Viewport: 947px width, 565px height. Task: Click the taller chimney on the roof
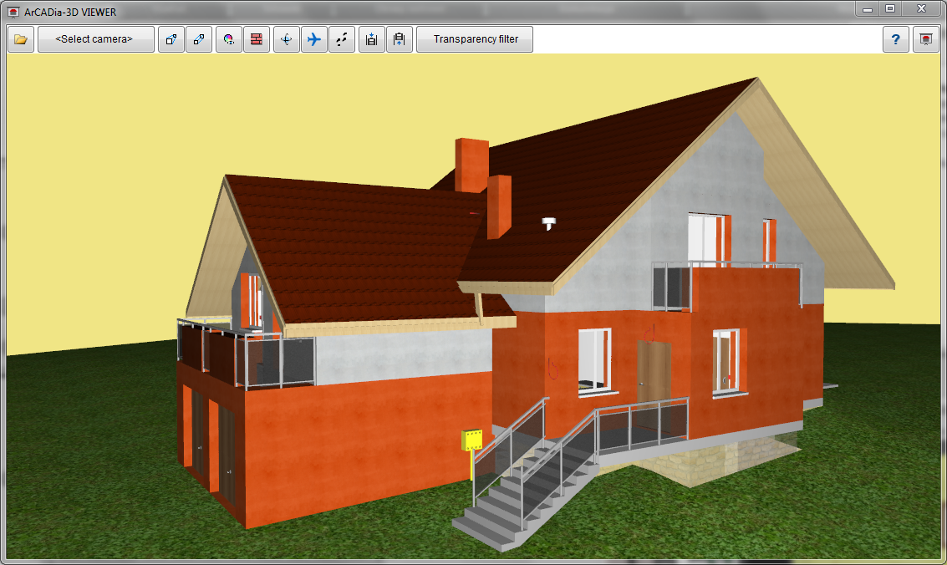tap(472, 164)
